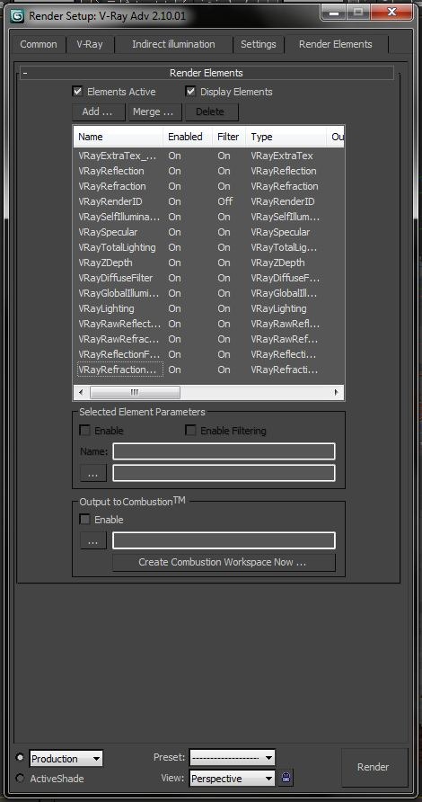Close the Render Setup window
The image size is (422, 802).
click(x=392, y=12)
